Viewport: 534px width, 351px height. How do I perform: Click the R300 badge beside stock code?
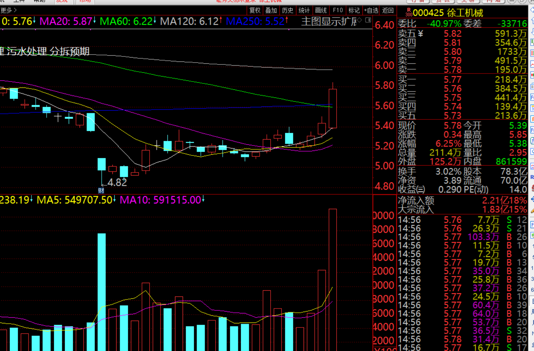coord(409,12)
